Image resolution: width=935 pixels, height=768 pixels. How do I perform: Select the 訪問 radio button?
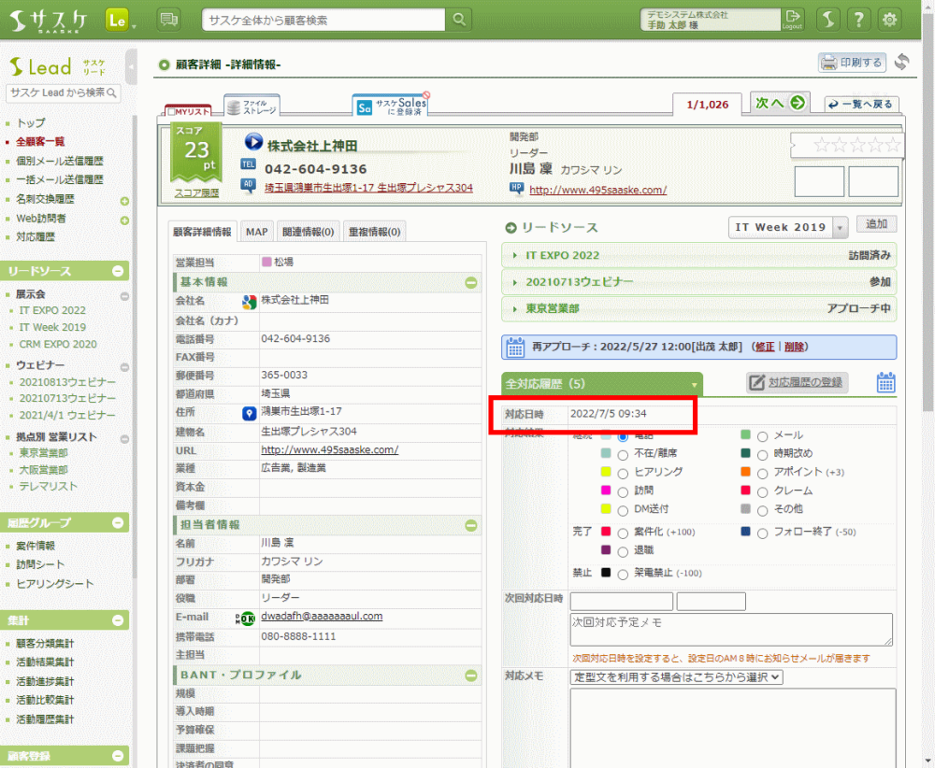[623, 491]
